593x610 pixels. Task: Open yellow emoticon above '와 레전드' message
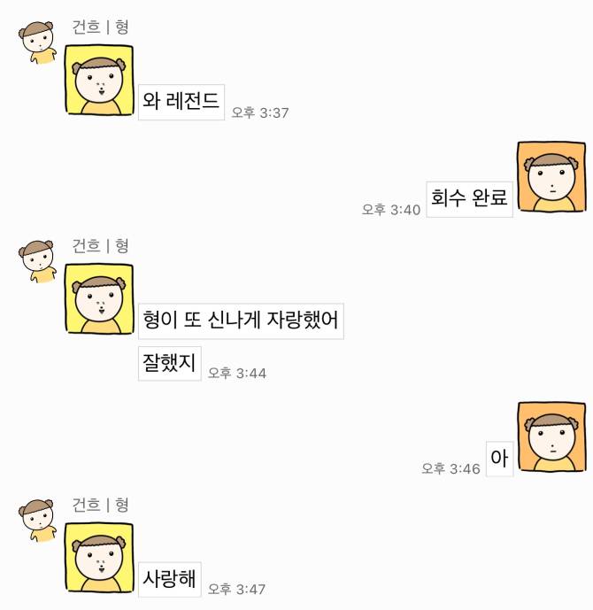click(99, 81)
